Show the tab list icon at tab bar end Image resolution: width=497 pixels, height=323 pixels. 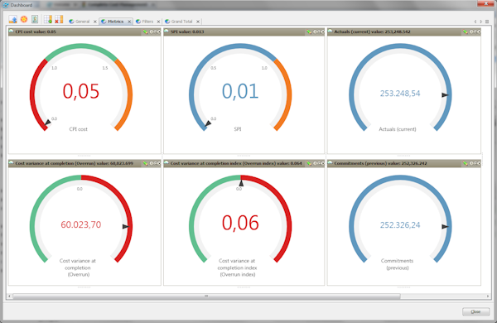coord(487,22)
